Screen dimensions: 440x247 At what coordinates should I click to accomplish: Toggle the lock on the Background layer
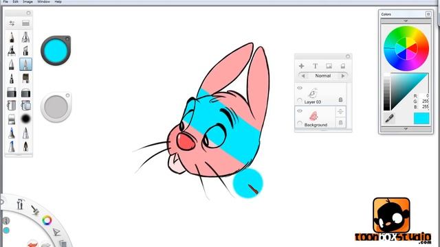340,123
